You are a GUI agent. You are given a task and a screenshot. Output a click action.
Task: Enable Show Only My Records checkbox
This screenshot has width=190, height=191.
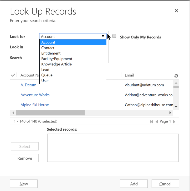[114, 36]
